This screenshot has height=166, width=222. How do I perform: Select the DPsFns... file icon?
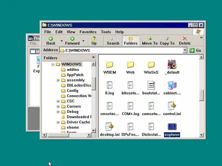(130, 127)
